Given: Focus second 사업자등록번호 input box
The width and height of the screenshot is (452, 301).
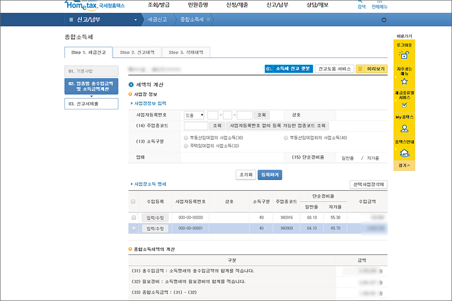Looking at the screenshot, I should 228,115.
